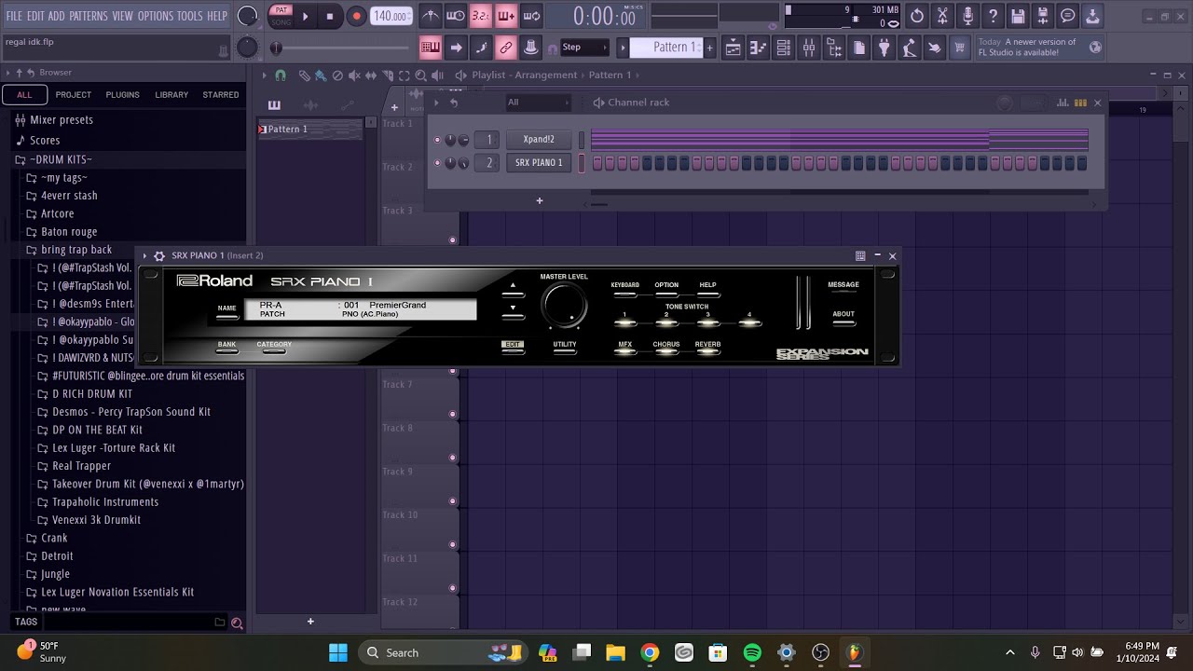Click the MASTER LEVEL knob

(x=565, y=306)
